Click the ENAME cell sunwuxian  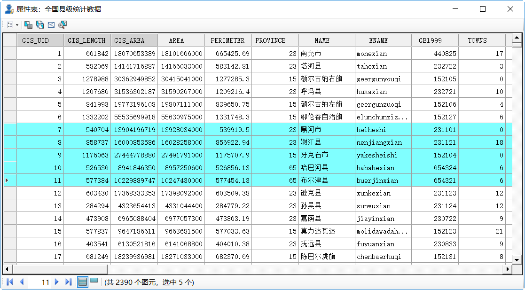pyautogui.click(x=384, y=206)
